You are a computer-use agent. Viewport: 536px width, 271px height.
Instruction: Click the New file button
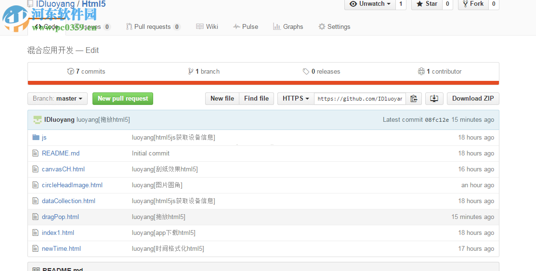pyautogui.click(x=222, y=98)
